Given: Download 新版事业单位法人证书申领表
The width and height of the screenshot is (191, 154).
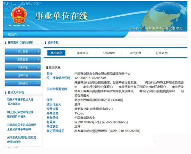Looking at the screenshot, I should coord(20,102).
